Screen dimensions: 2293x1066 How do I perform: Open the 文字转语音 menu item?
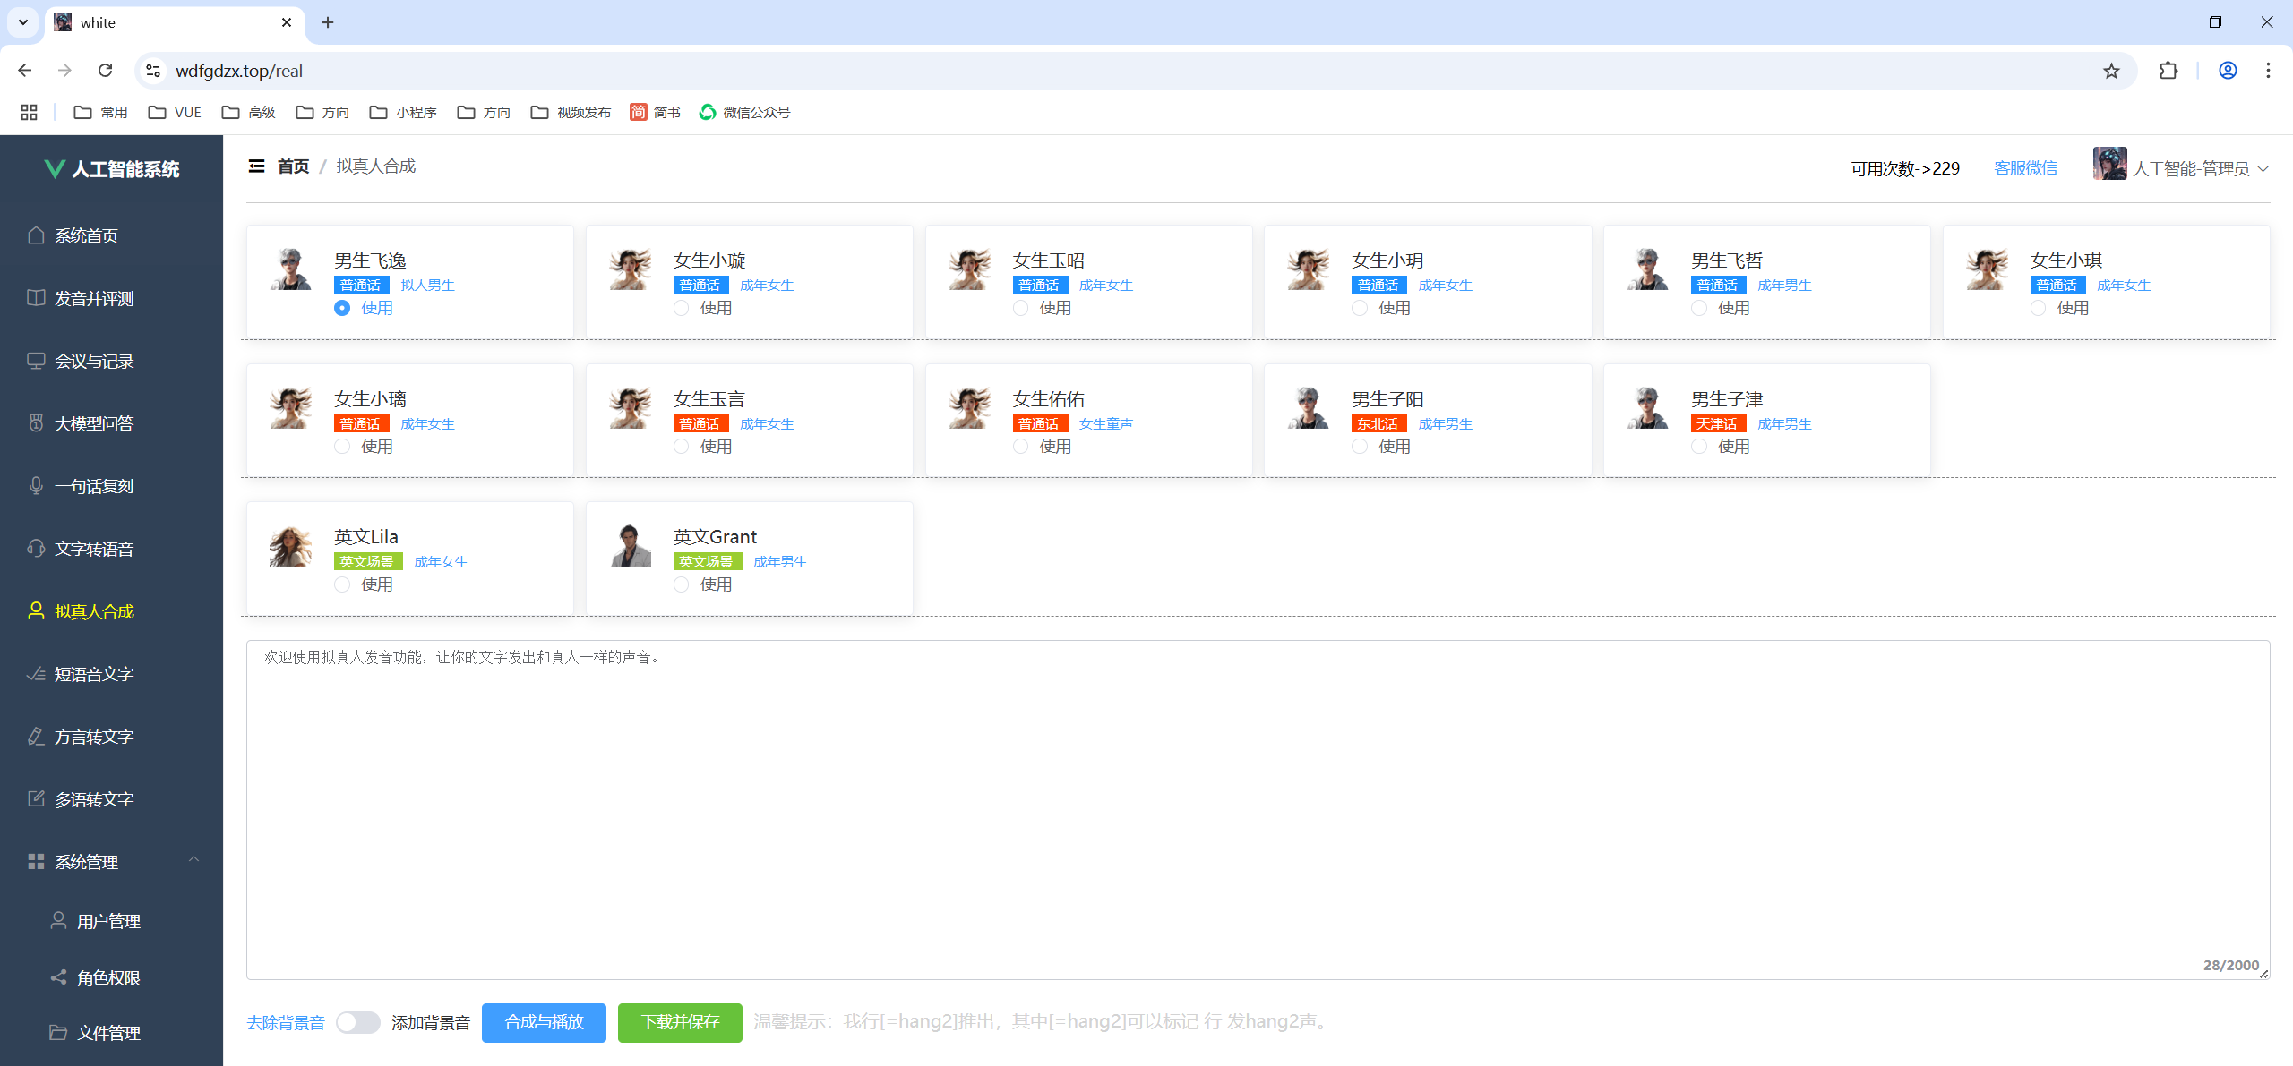[x=111, y=549]
